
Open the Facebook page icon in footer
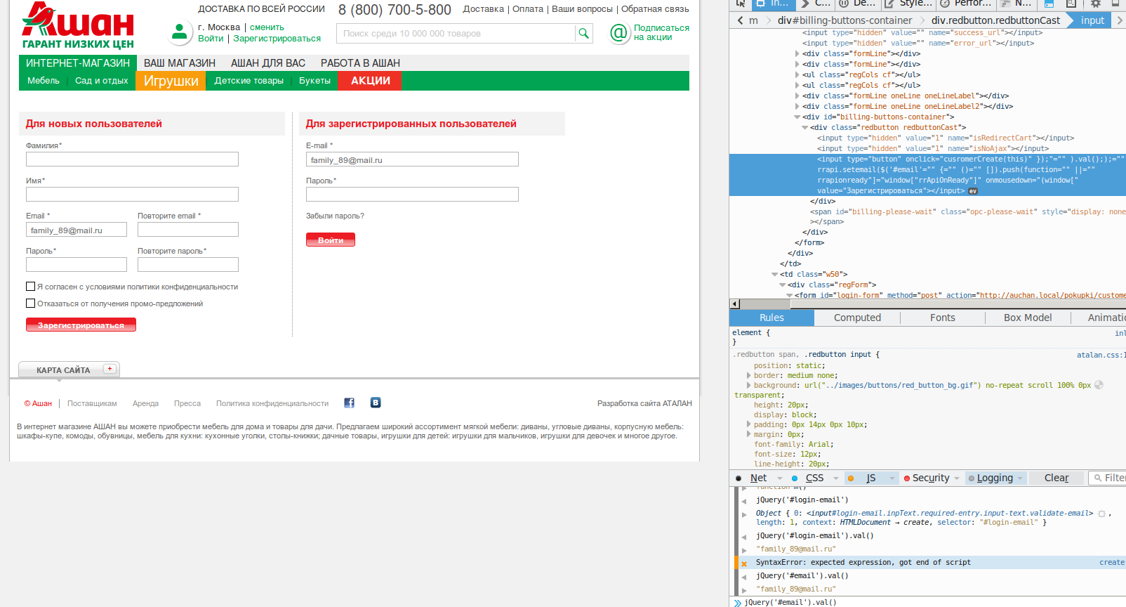(x=349, y=403)
